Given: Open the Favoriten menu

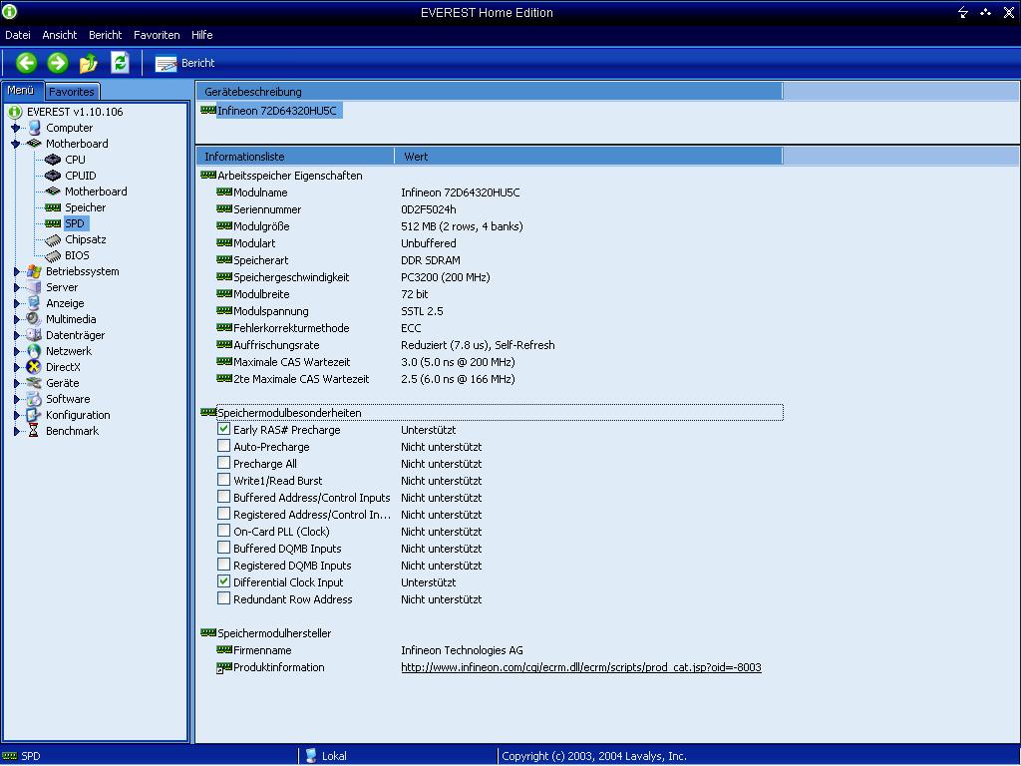Looking at the screenshot, I should 157,35.
